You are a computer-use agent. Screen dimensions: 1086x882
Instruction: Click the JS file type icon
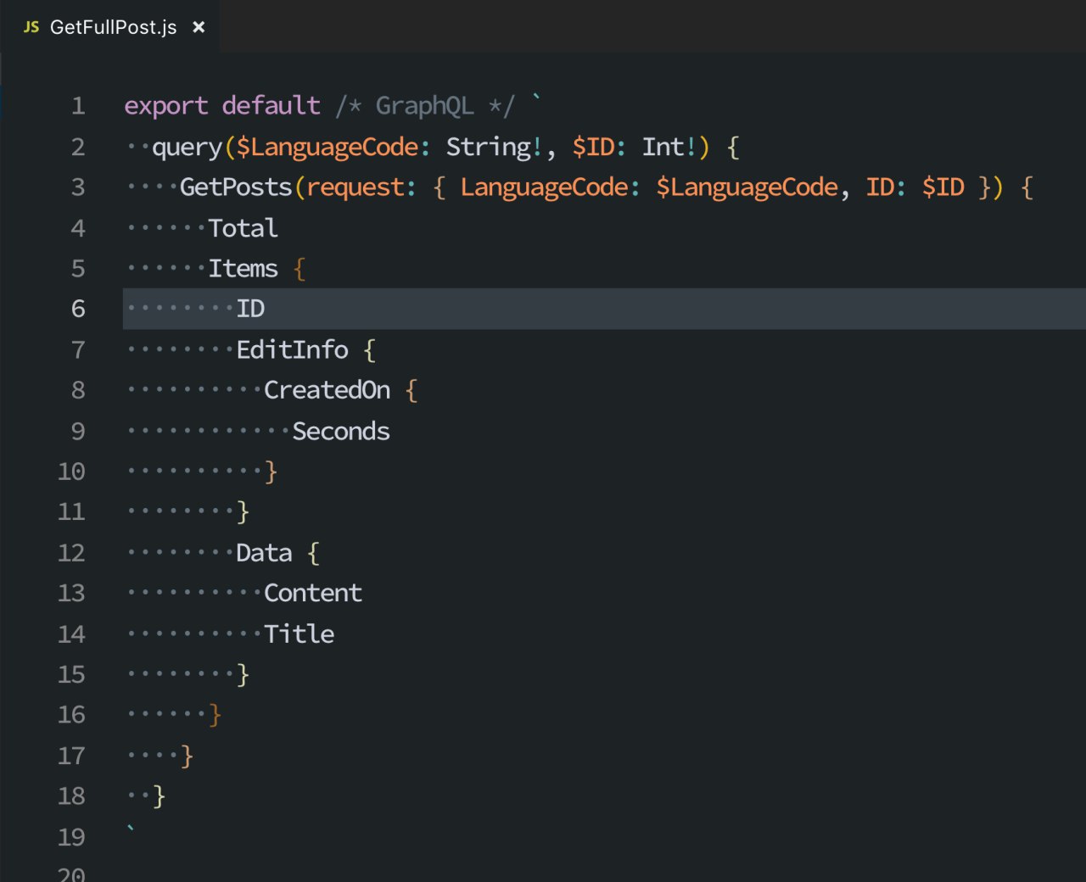click(31, 27)
